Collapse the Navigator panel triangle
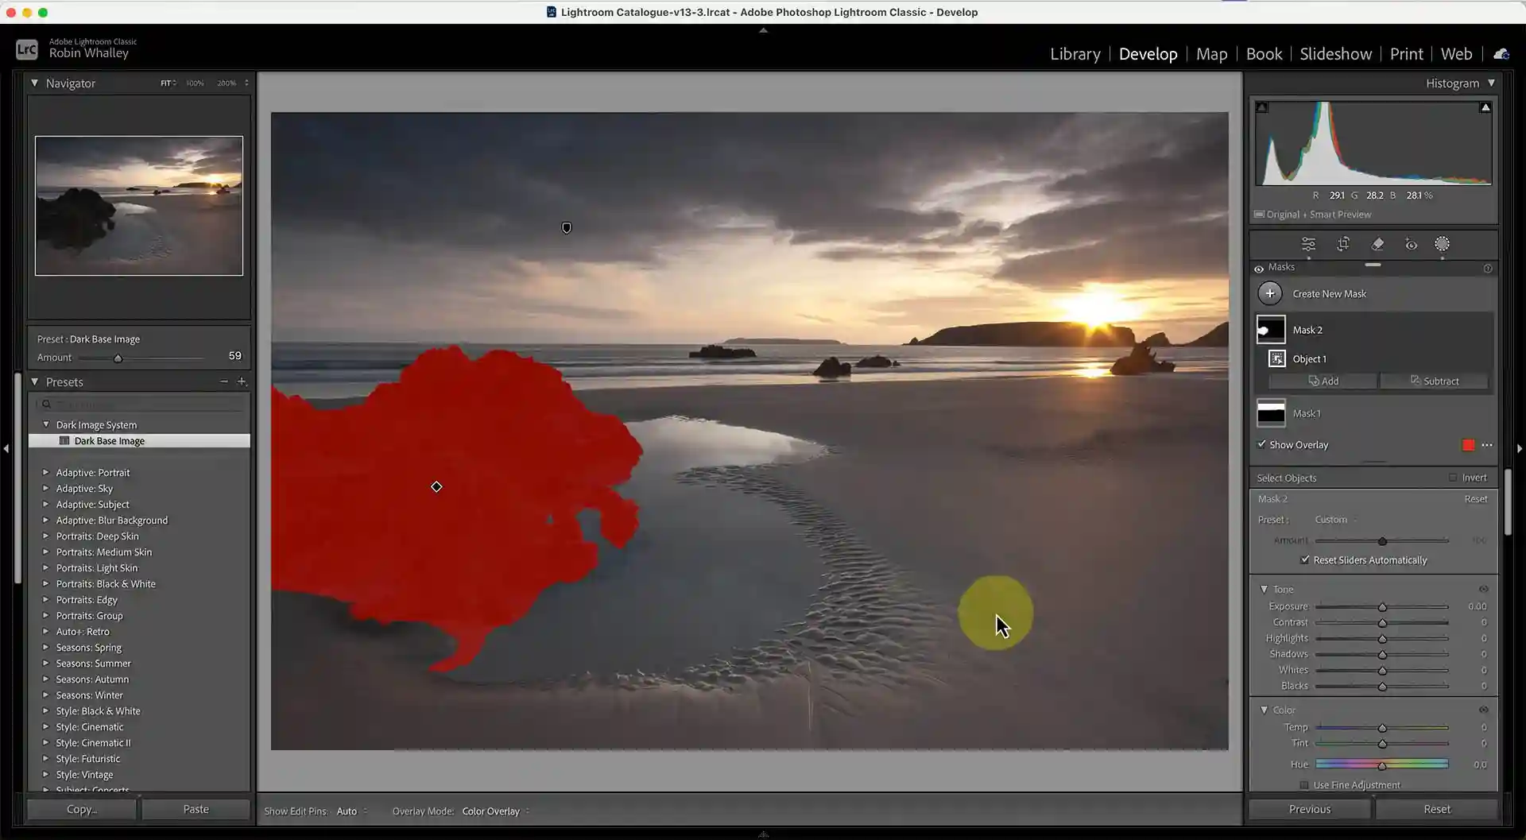This screenshot has width=1526, height=840. [34, 83]
